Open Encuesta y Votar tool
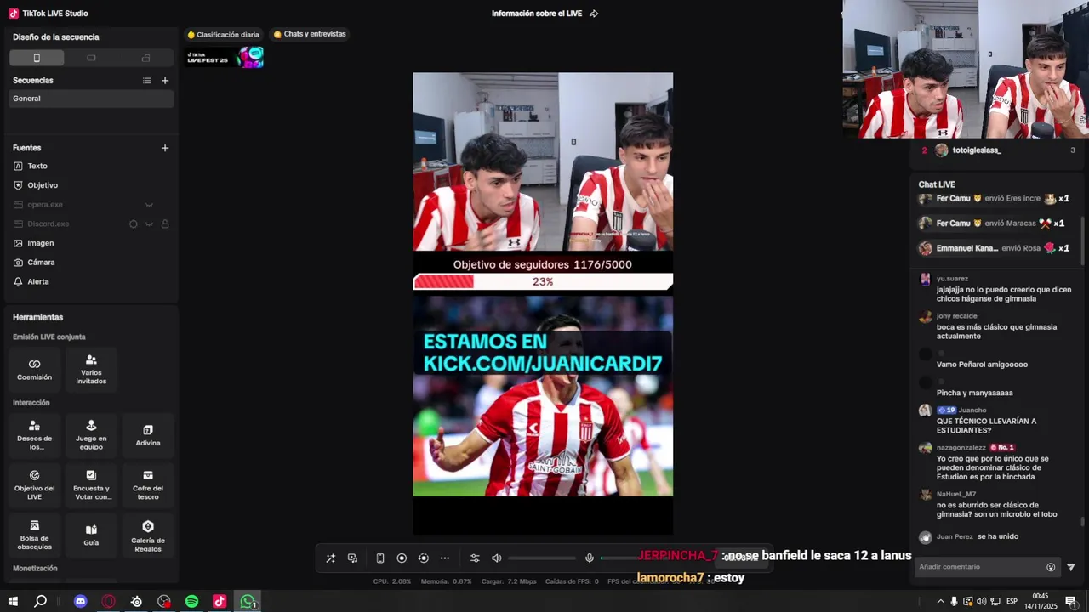This screenshot has width=1089, height=612. (x=91, y=485)
